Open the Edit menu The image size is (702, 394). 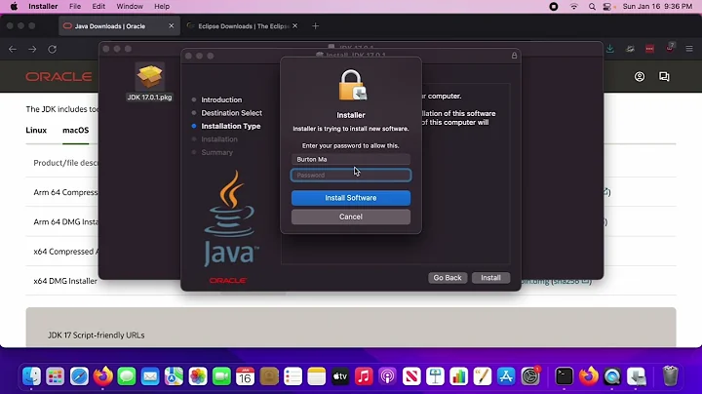click(x=98, y=6)
